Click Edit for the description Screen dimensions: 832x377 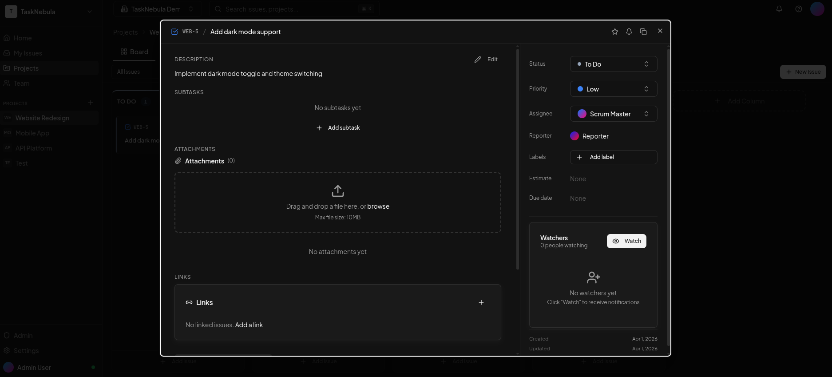coord(486,60)
